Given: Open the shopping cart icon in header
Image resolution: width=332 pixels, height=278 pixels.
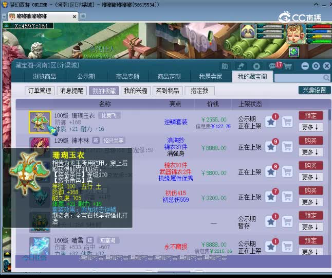Looking at the screenshot, I should (x=288, y=66).
